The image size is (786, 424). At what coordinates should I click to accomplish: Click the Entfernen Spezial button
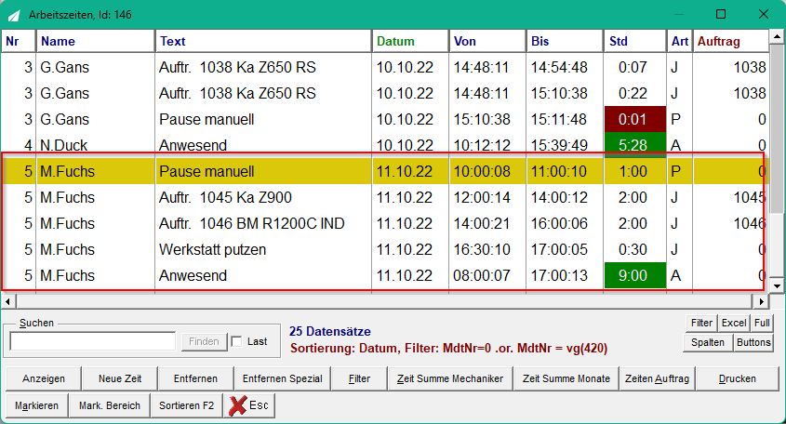click(x=283, y=378)
